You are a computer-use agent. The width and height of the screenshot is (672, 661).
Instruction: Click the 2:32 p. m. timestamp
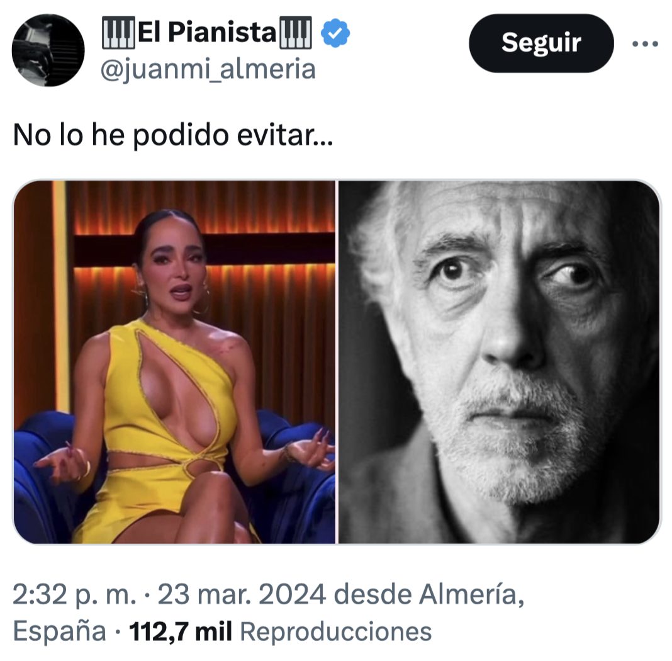click(x=74, y=594)
